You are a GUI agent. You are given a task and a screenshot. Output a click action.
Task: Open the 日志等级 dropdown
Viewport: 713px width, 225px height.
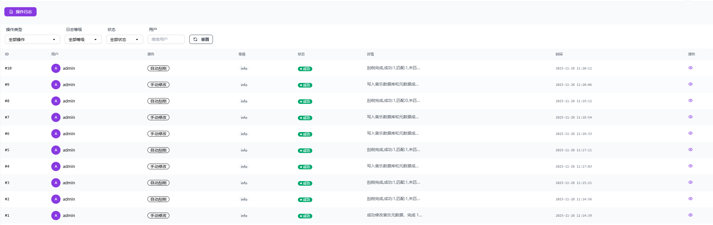[83, 40]
